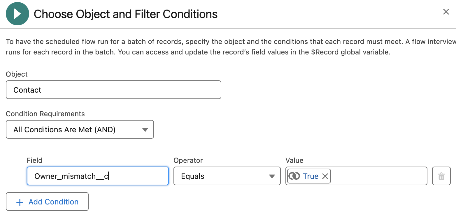Click the Add Condition button

click(x=47, y=202)
